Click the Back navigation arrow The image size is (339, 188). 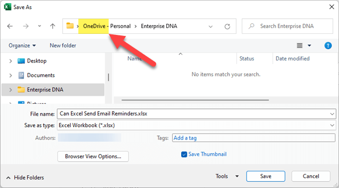10,27
